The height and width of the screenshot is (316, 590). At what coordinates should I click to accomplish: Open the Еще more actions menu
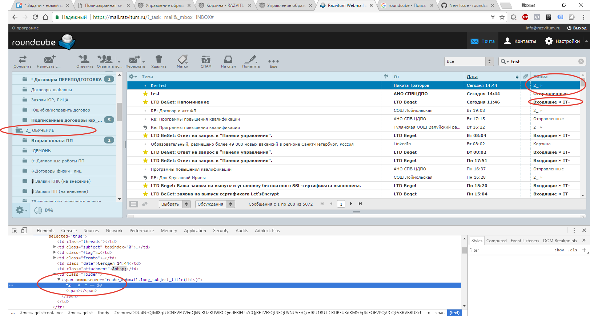pyautogui.click(x=273, y=62)
